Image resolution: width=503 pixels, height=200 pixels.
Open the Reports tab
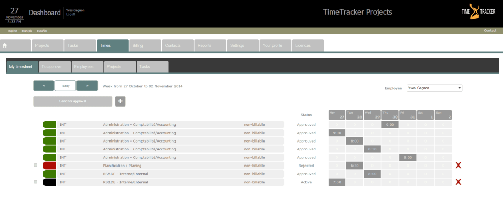click(x=211, y=45)
